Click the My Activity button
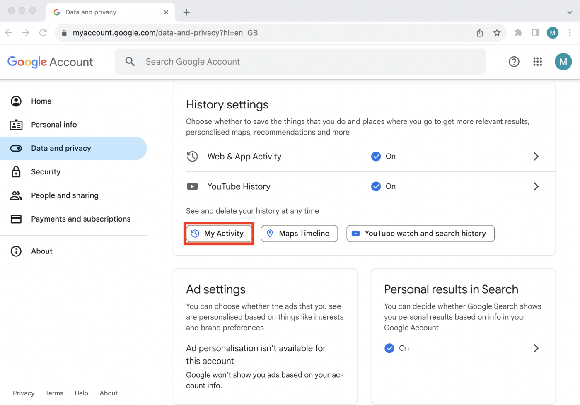Image resolution: width=580 pixels, height=405 pixels. tap(219, 233)
